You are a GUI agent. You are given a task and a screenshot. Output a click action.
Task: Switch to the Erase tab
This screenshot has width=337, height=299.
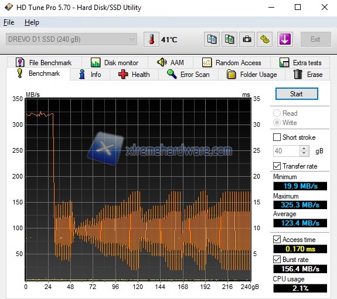308,75
